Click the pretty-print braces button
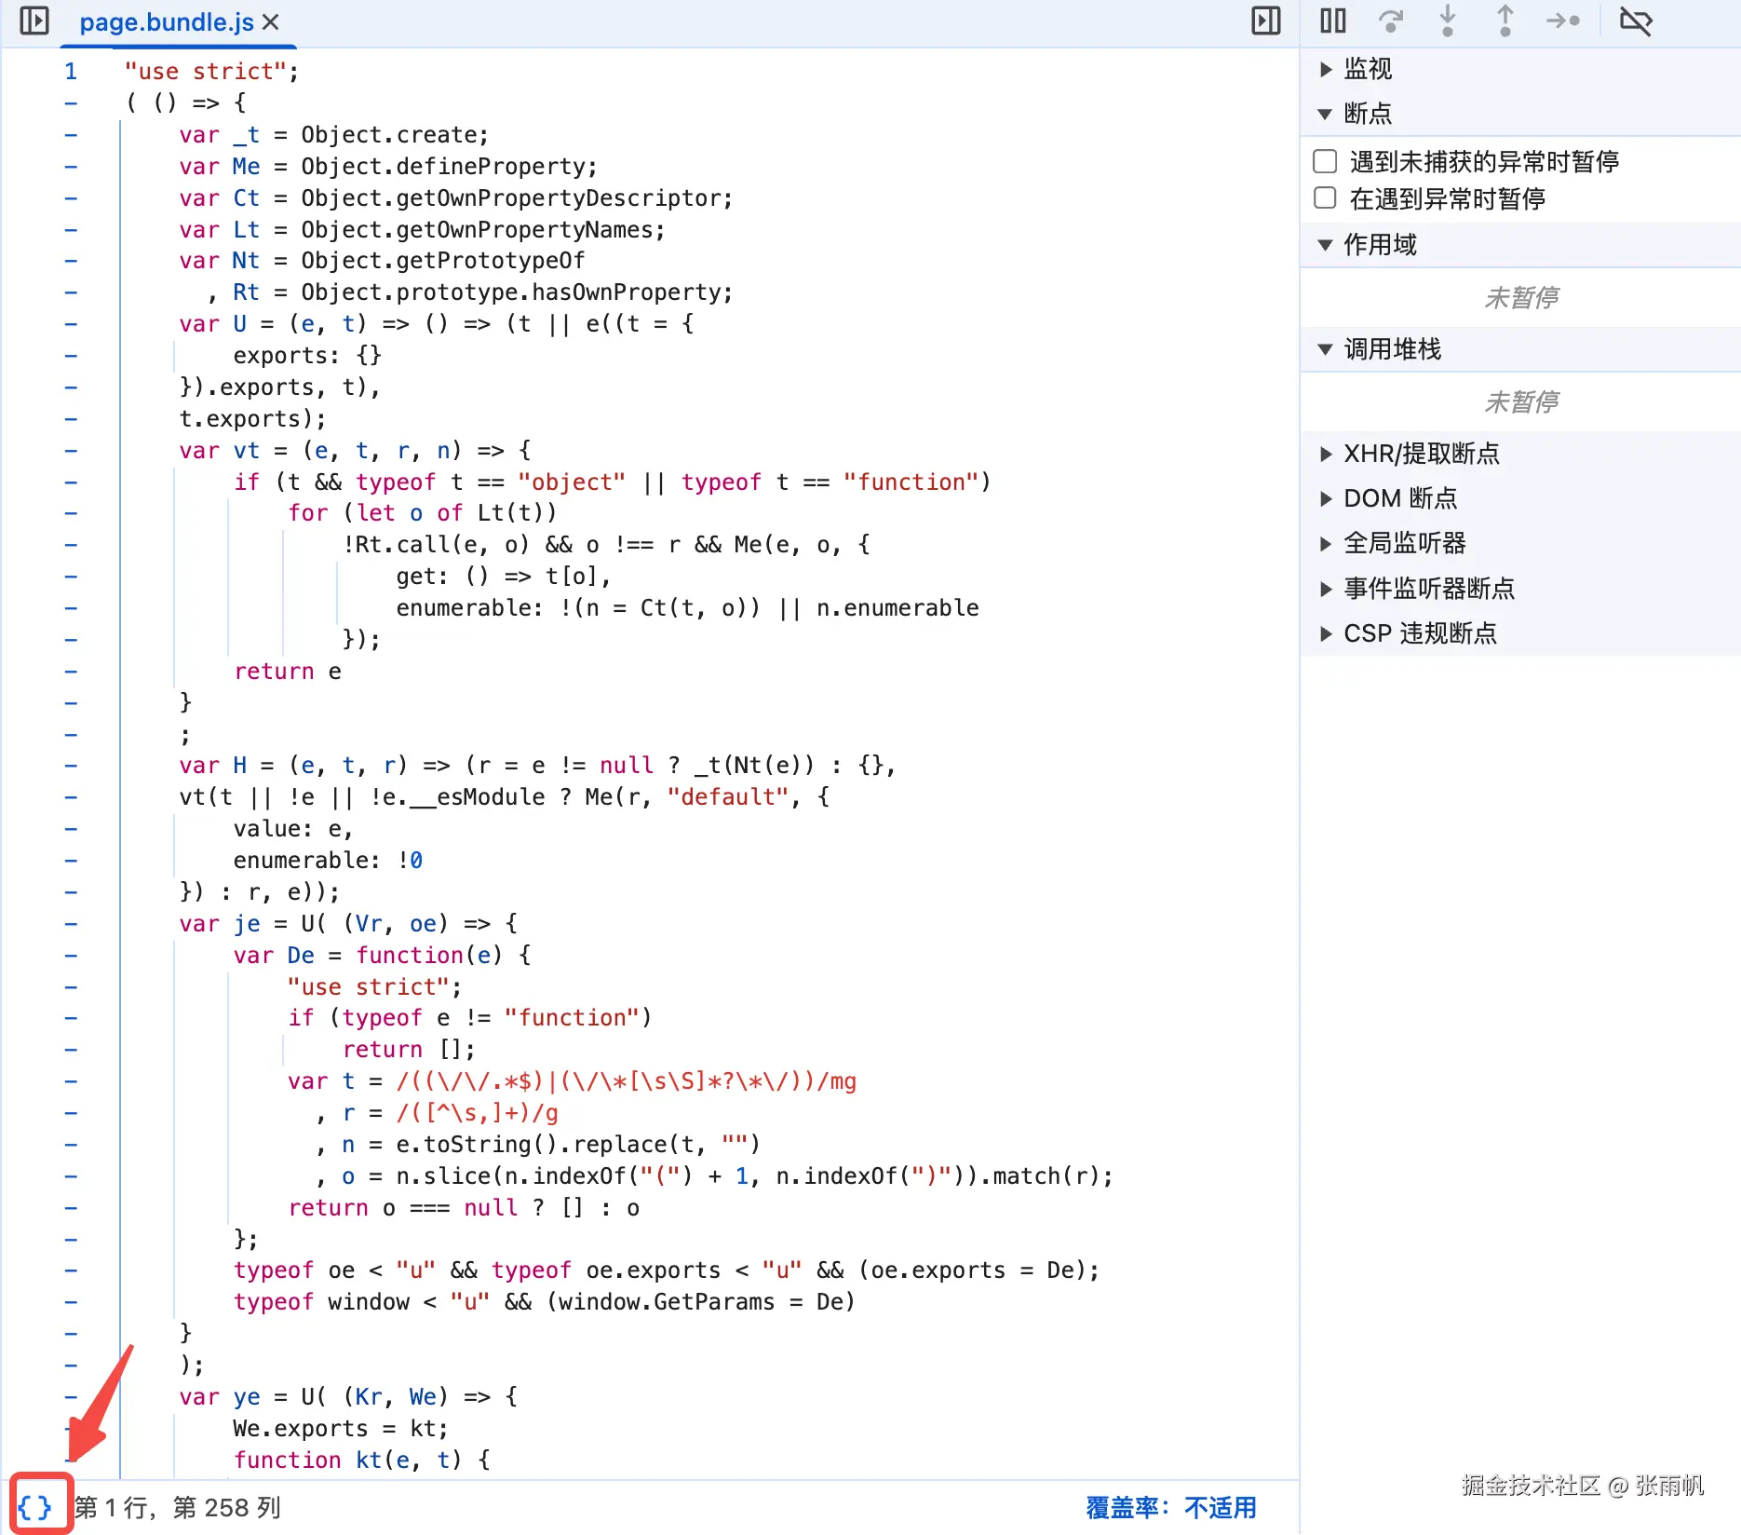Screen dimensions: 1741x1535 pyautogui.click(x=35, y=1507)
